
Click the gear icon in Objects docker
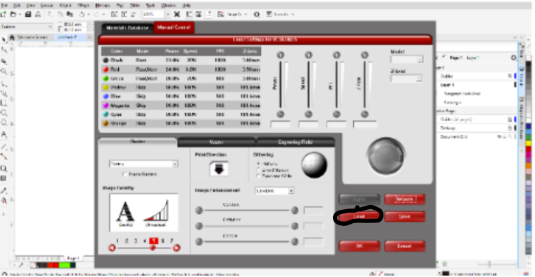(x=513, y=58)
